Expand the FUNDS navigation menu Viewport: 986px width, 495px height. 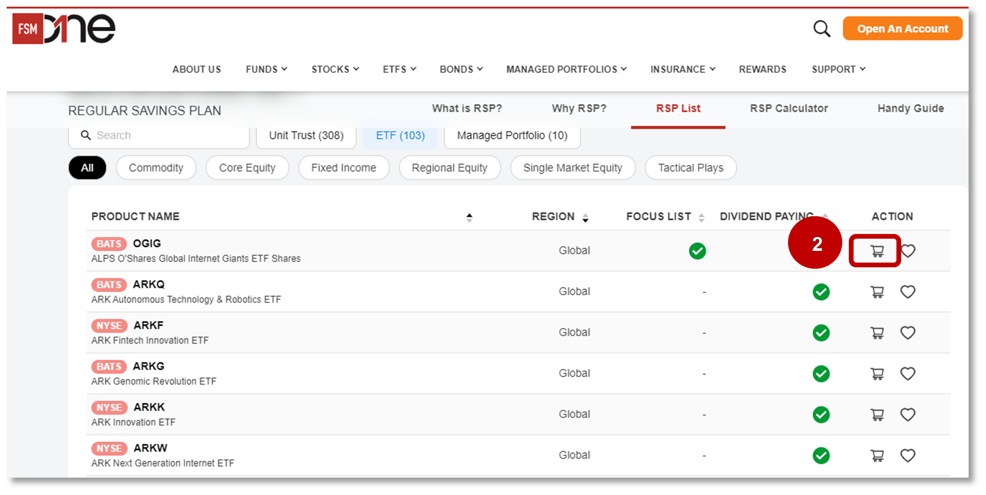point(266,69)
